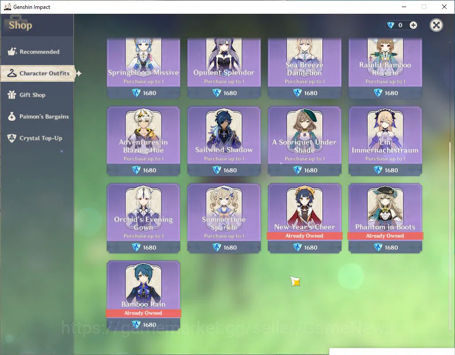Screen dimensions: 455x355
Task: Click the money pouch Paimon's Bargains icon
Action: click(12, 116)
